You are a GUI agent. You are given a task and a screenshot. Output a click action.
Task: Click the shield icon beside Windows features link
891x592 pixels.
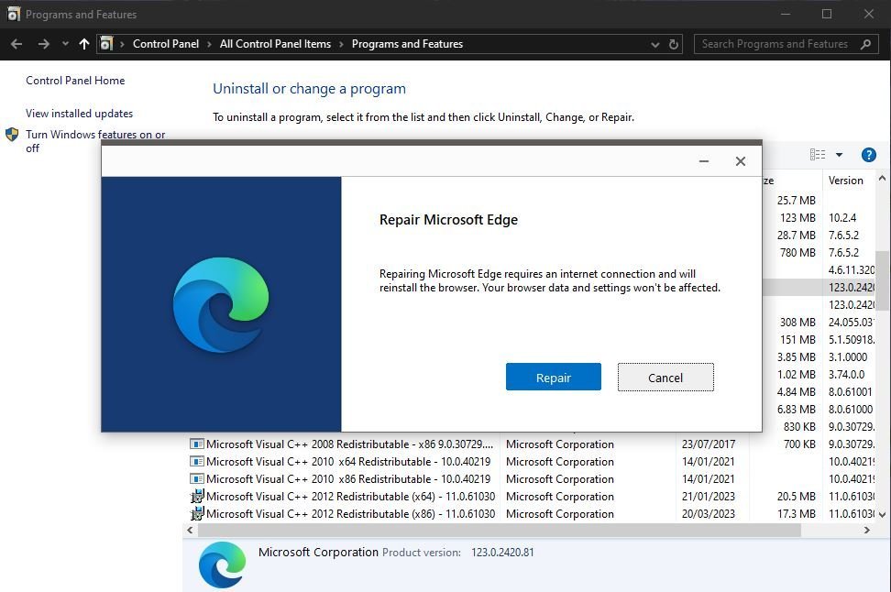pos(12,135)
